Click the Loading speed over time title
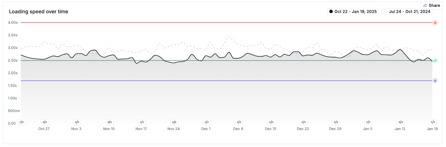This screenshot has width=446, height=147. coord(39,12)
